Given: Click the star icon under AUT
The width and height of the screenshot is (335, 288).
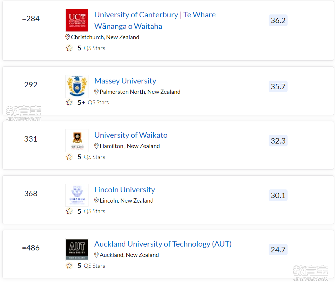Looking at the screenshot, I should coord(69,266).
